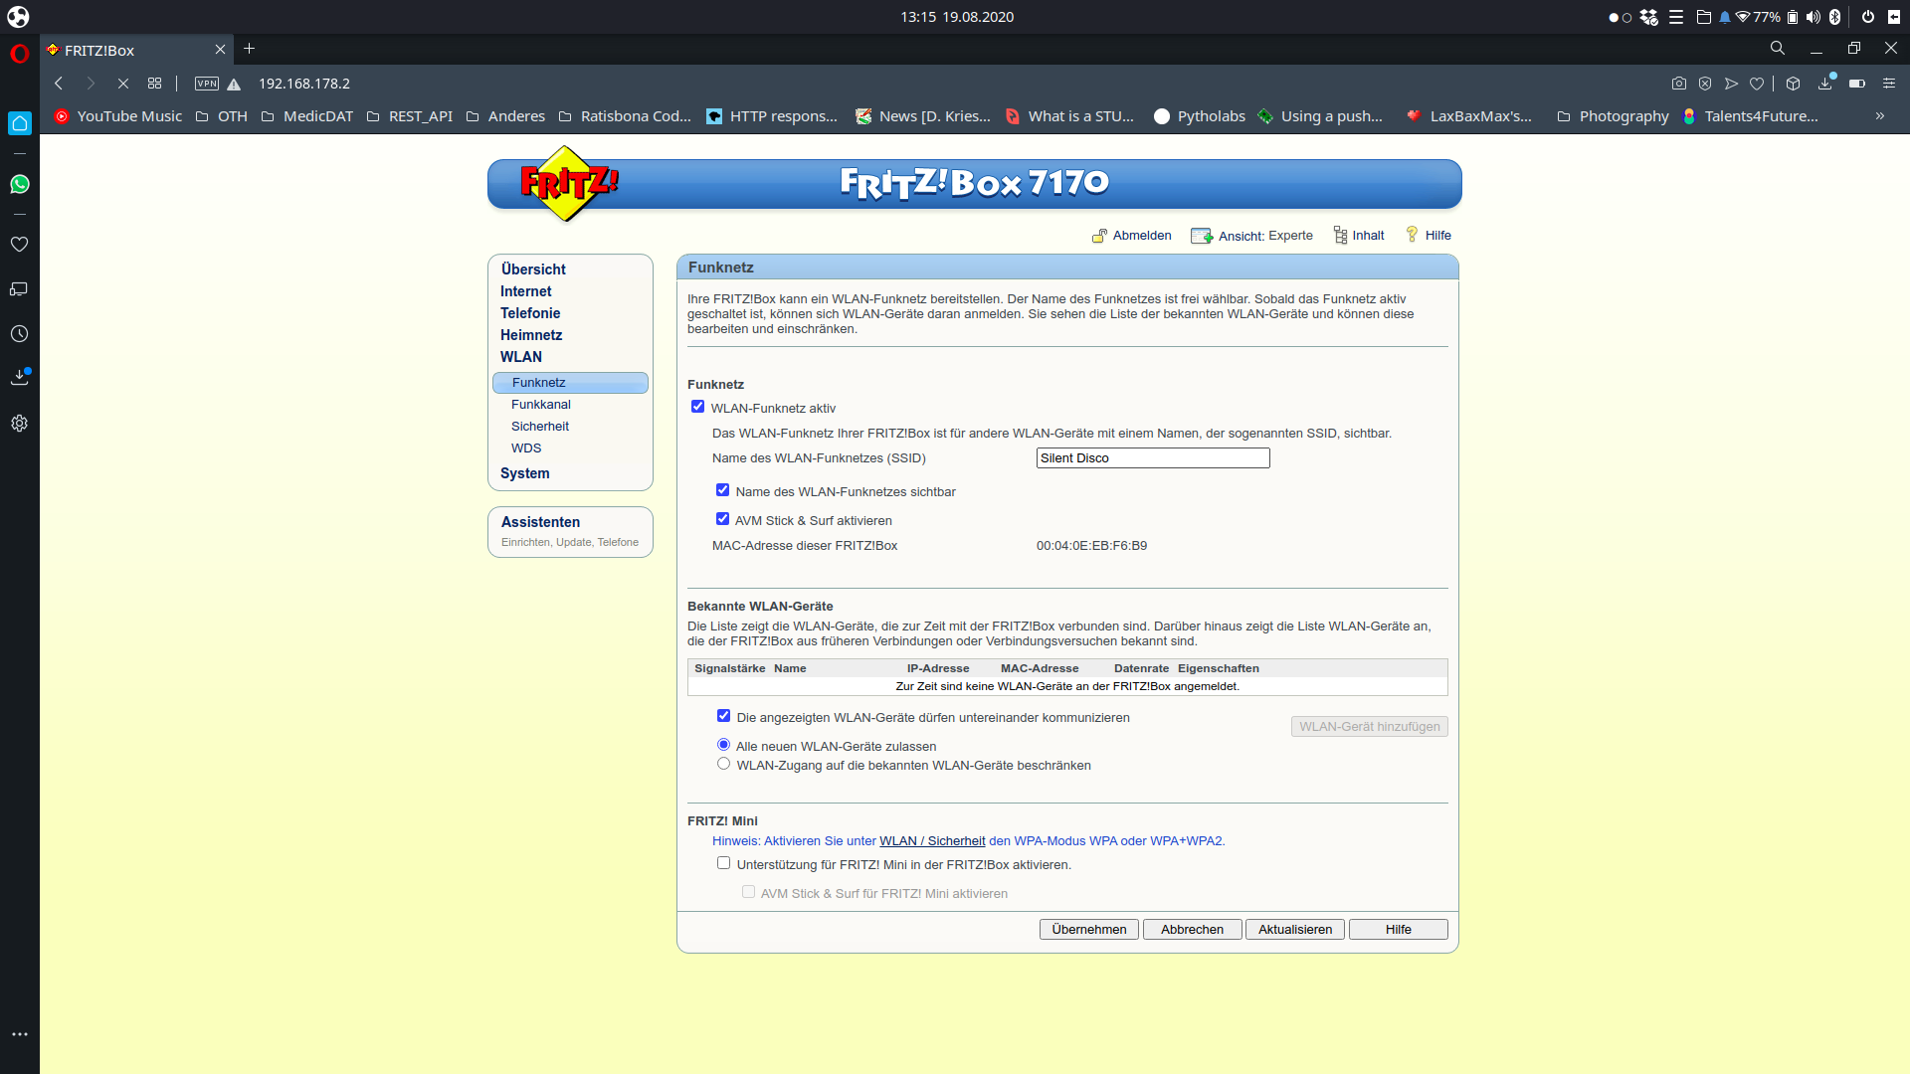Go back to previous page
The height and width of the screenshot is (1074, 1910).
59,84
